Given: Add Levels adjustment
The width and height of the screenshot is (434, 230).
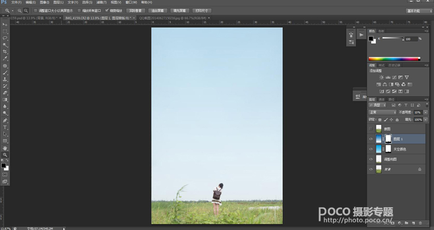Looking at the screenshot, I should click(388, 77).
